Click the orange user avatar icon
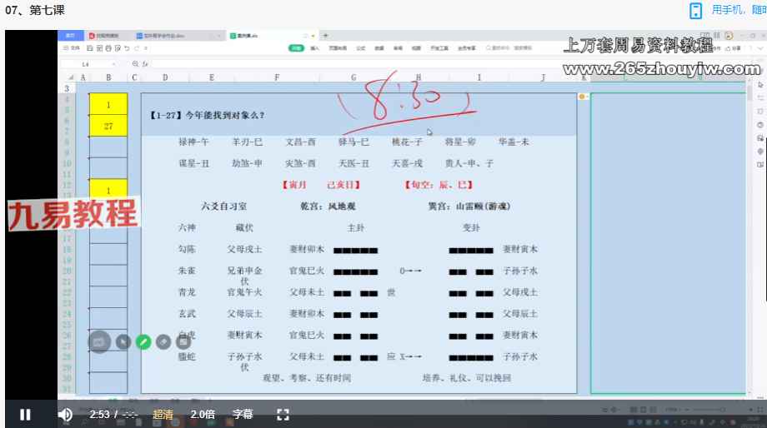Viewport: 767px width, 428px height. [729, 35]
